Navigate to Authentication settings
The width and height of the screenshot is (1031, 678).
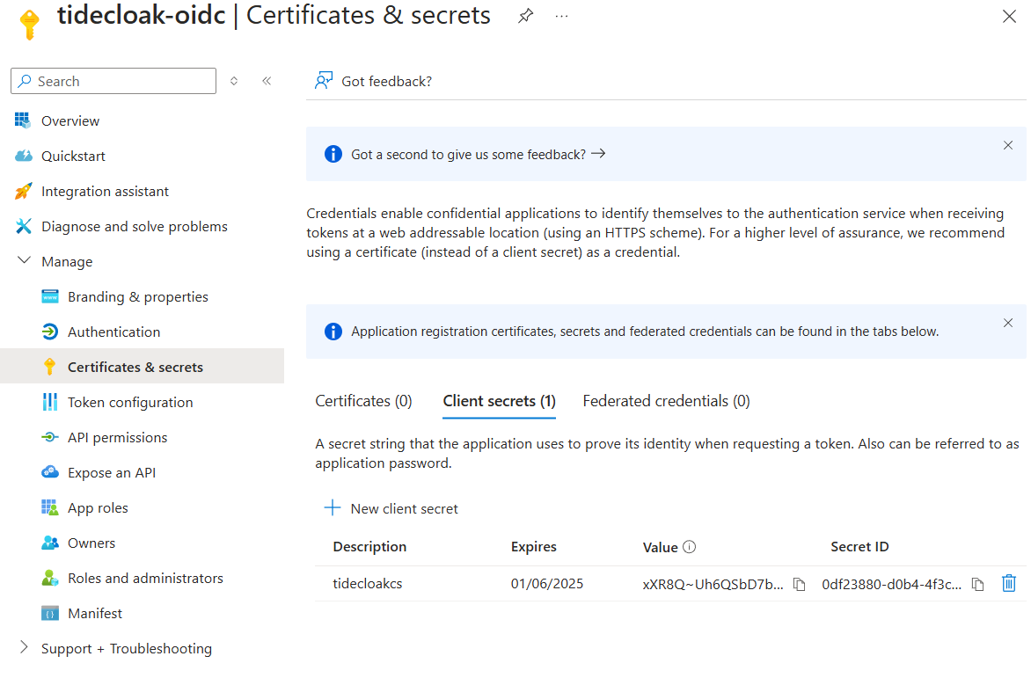[x=113, y=332]
